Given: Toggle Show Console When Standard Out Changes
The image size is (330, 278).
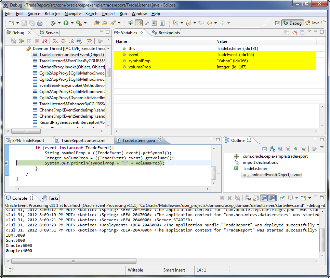Looking at the screenshot, I should point(264,198).
